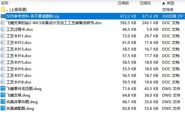Click the DWG icon beside 飞锤零件毛坯图.dwg

click(3, 88)
